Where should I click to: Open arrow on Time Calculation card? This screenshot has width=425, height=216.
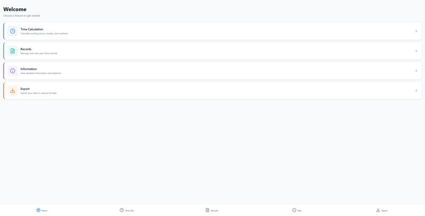[x=416, y=31]
